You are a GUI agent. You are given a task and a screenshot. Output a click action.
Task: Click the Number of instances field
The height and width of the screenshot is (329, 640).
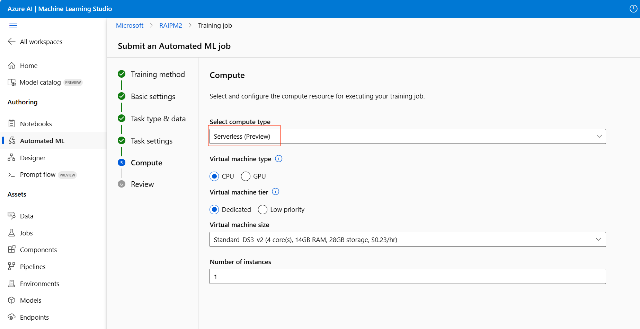(x=407, y=277)
